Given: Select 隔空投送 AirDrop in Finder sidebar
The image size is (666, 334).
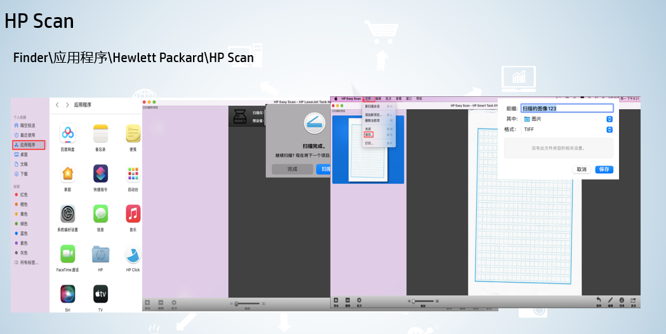Looking at the screenshot, I should pos(27,125).
